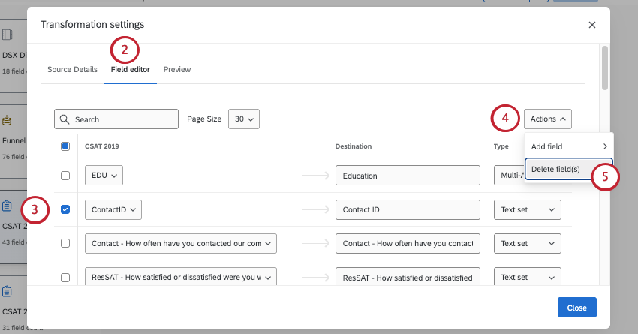The height and width of the screenshot is (334, 638).
Task: Switch to the Source Details tab
Action: tap(72, 70)
